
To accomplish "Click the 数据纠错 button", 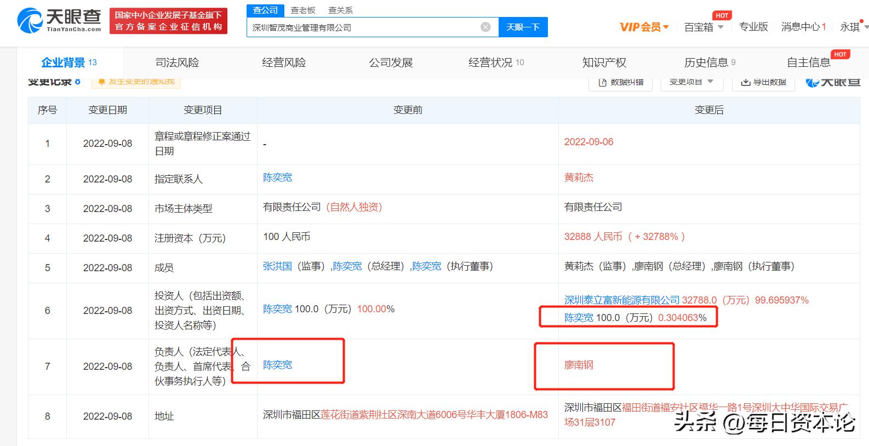I will (x=621, y=82).
